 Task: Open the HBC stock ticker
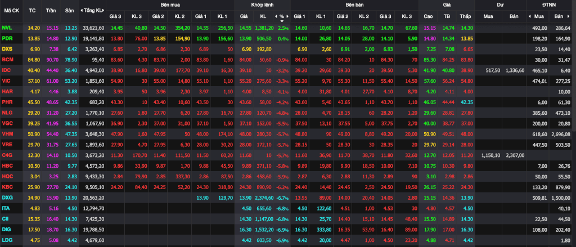coord(7,165)
